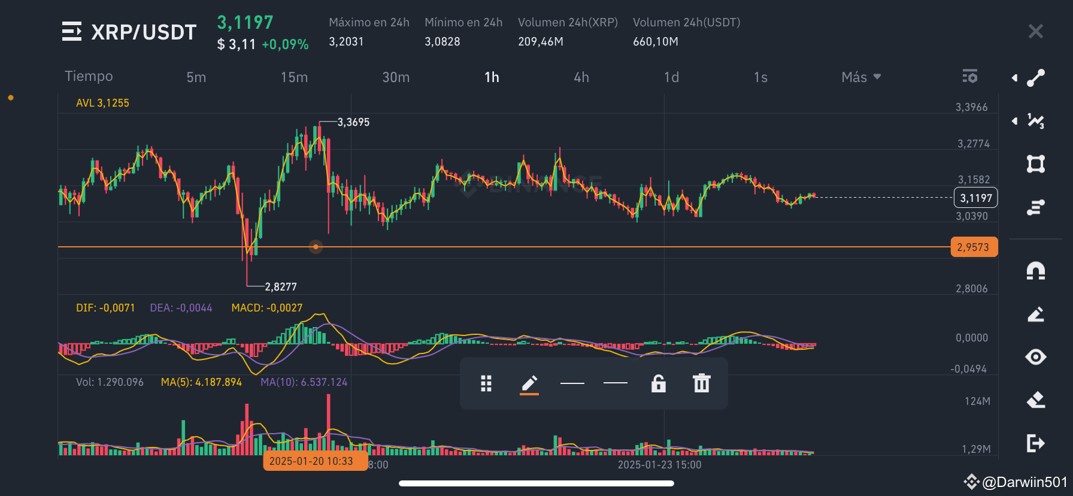Select the Fibonacci levels drawing tool
Screen dimensions: 1073x496
coord(1036,207)
